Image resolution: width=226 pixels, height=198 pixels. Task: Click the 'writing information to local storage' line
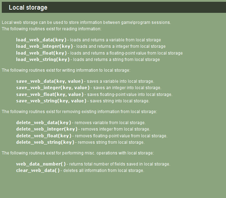[x=66, y=70]
